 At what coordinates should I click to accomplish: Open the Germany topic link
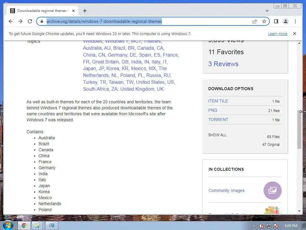(117, 55)
